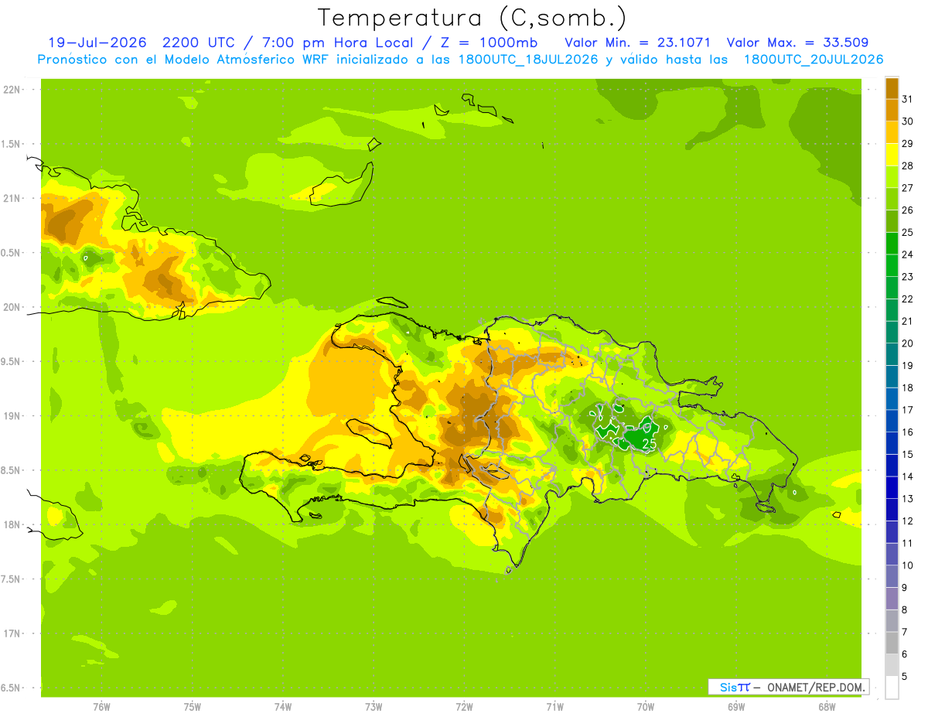Click the "1.5N" latitude axis label
The height and width of the screenshot is (717, 928).
tap(12, 144)
